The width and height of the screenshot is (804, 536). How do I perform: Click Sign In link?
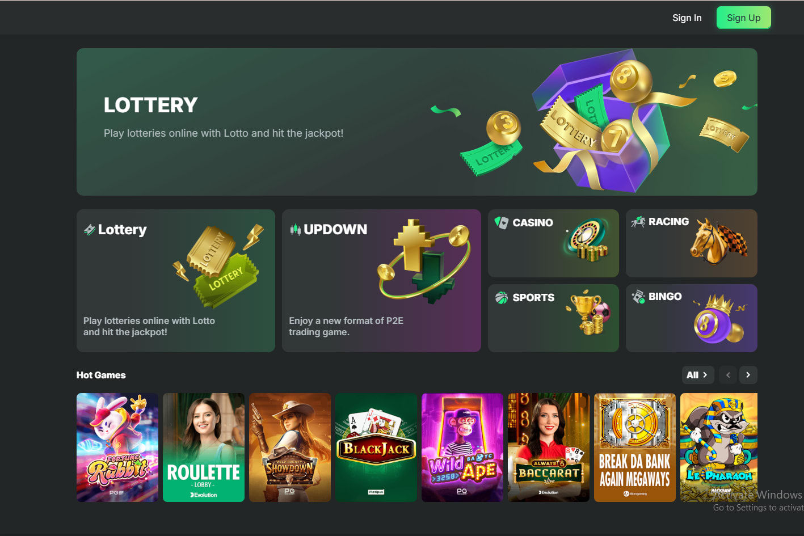(687, 18)
